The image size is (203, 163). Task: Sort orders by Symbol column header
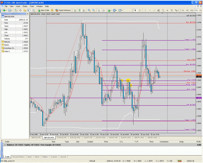point(90,142)
